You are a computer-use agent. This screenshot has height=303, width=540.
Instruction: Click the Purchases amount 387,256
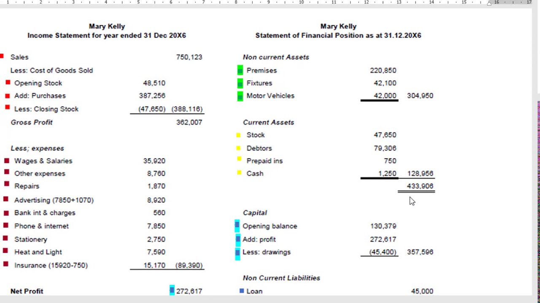coord(152,96)
